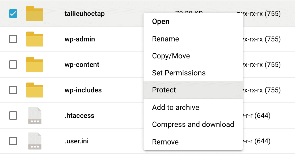Select the highlighted Protect option
This screenshot has height=154, width=295.
click(164, 90)
